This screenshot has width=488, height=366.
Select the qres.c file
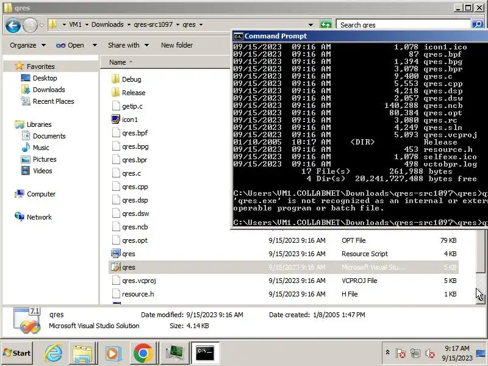tap(131, 173)
